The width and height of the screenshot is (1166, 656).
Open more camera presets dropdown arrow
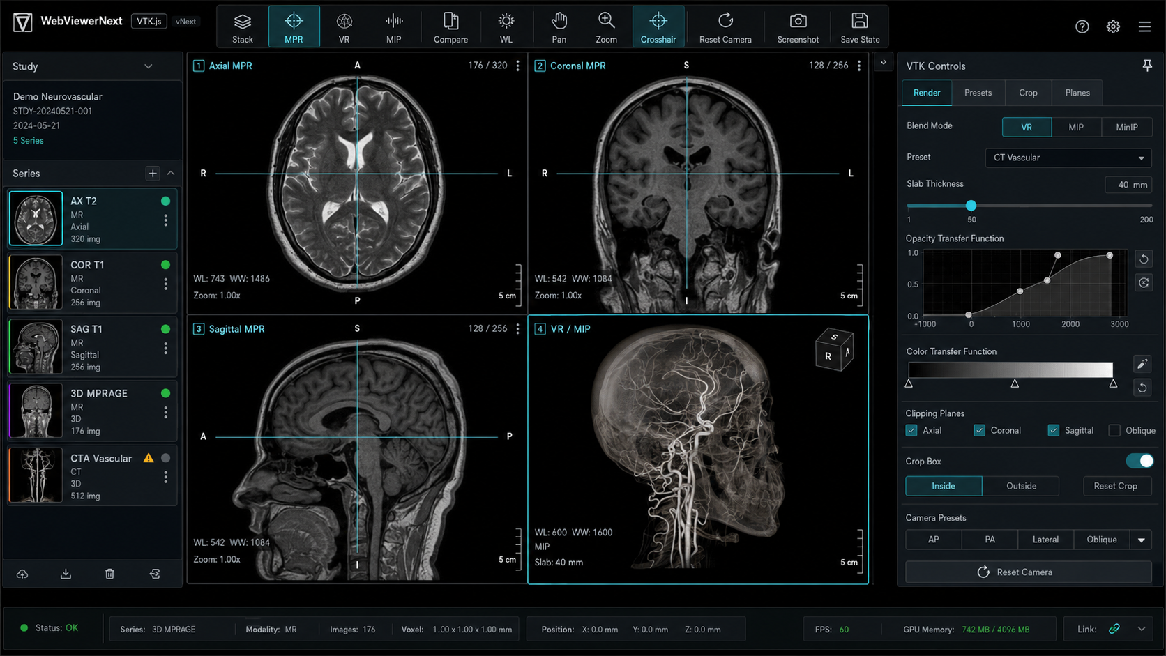coord(1142,540)
